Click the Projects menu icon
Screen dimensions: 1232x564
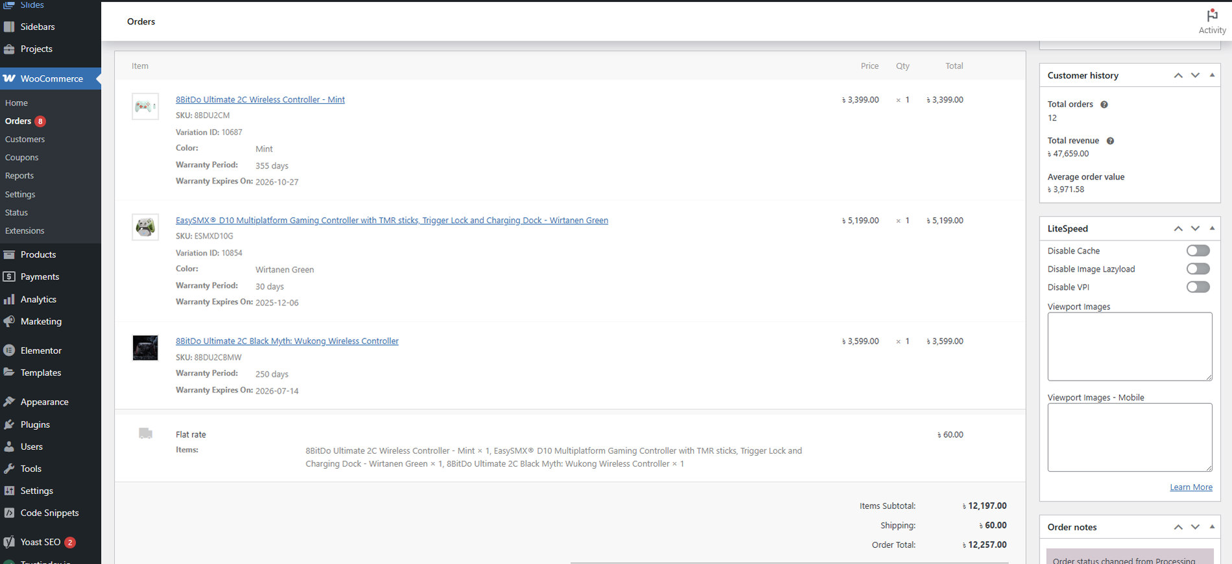point(9,49)
